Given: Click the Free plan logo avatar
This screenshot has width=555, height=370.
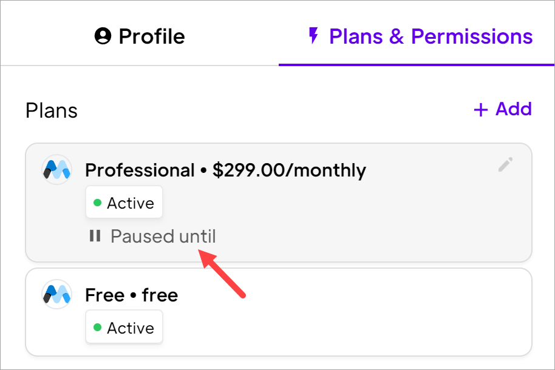Looking at the screenshot, I should (56, 294).
